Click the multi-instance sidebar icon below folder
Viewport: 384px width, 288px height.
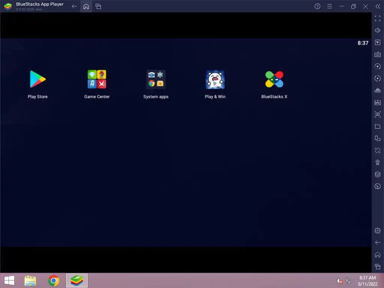click(x=378, y=138)
